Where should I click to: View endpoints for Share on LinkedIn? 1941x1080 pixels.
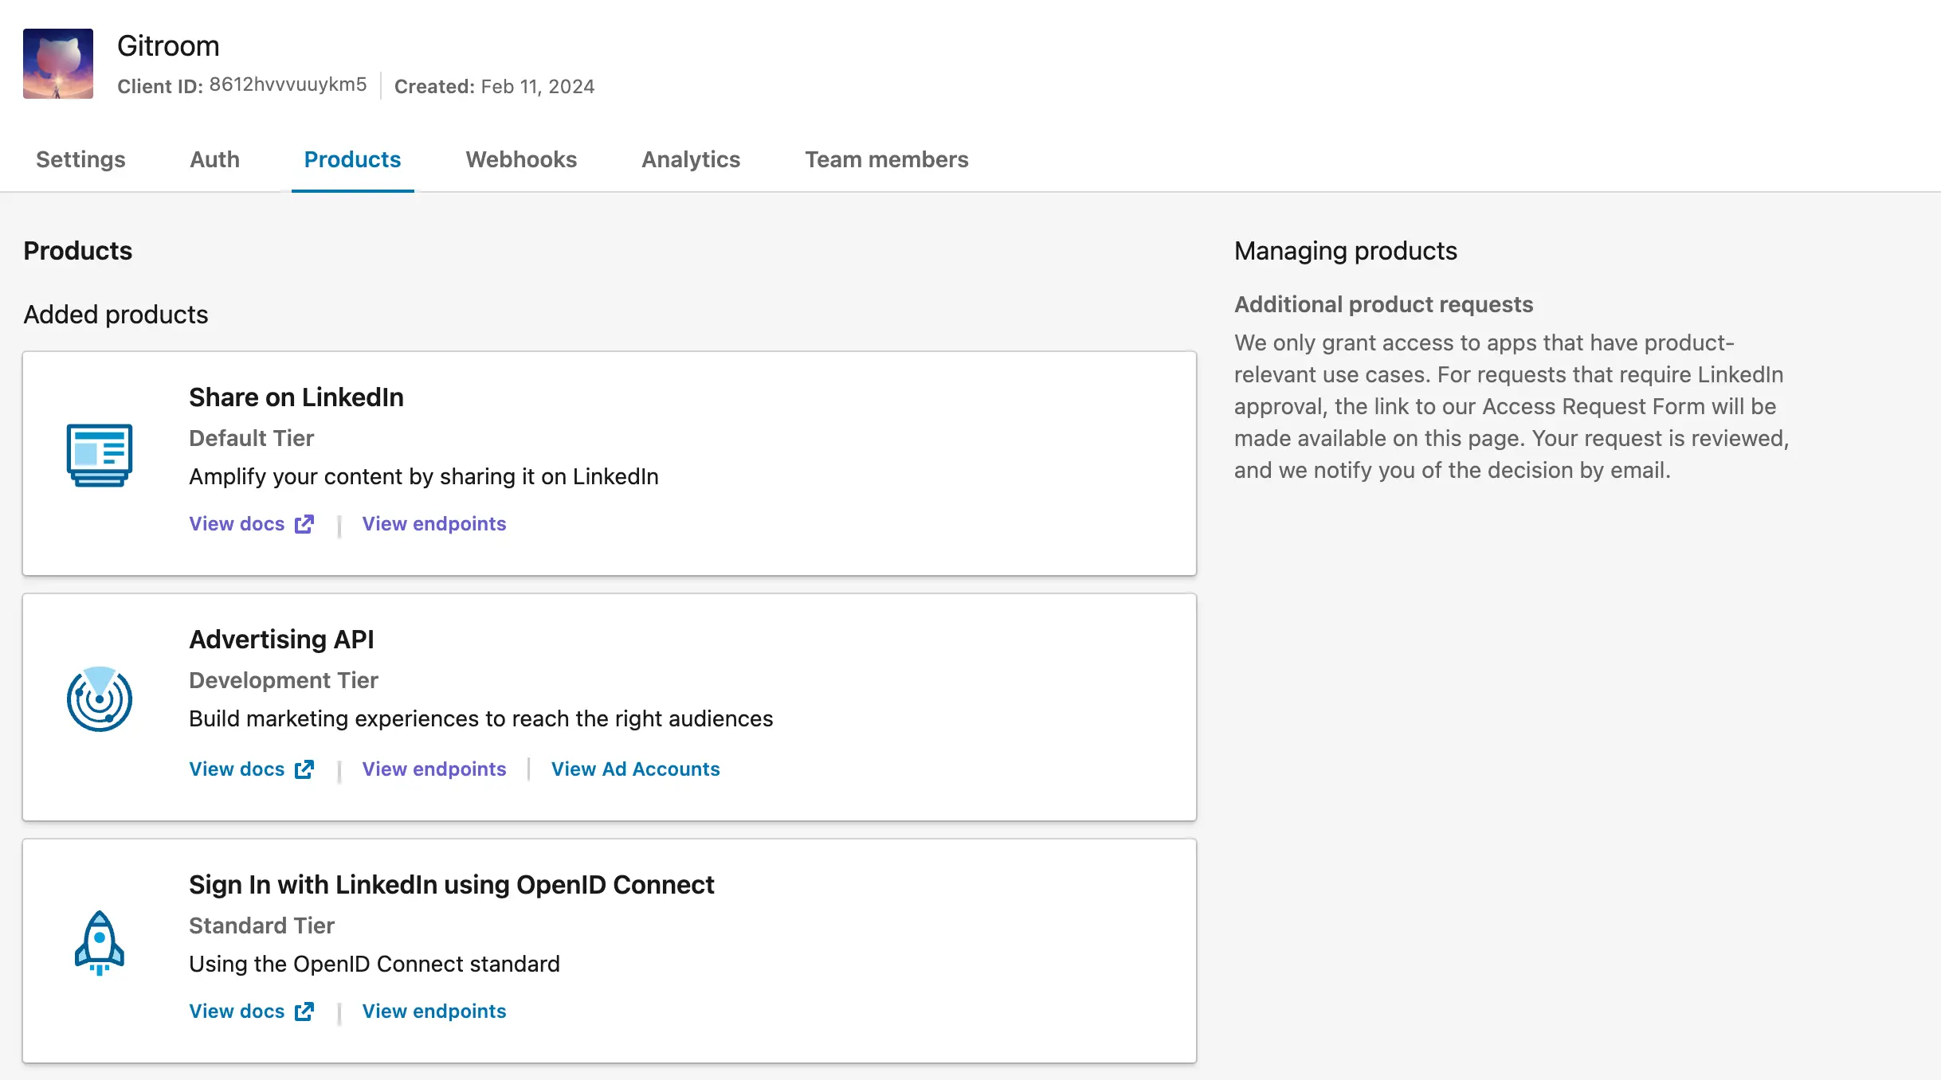[434, 524]
